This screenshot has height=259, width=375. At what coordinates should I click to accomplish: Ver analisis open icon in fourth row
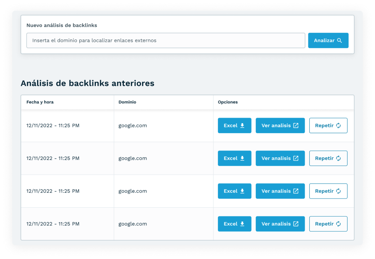tap(296, 224)
